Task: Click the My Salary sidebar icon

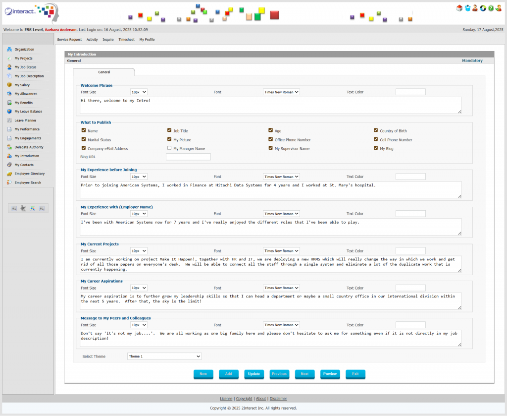Action: 9,85
